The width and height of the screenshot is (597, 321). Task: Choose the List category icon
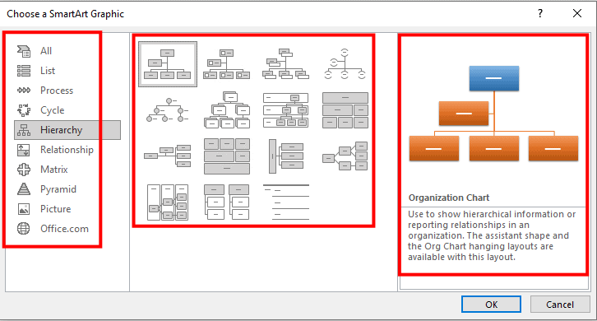(24, 71)
